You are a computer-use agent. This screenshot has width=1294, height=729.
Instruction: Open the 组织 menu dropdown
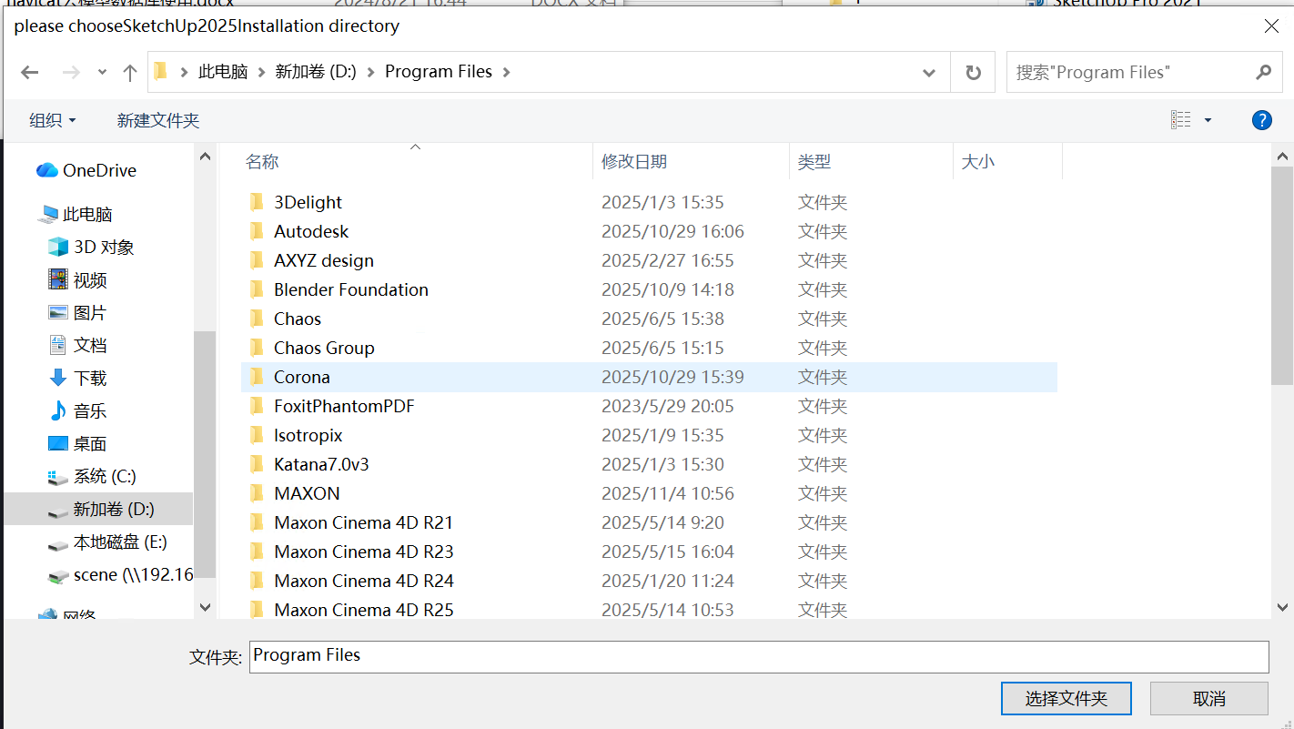53,120
